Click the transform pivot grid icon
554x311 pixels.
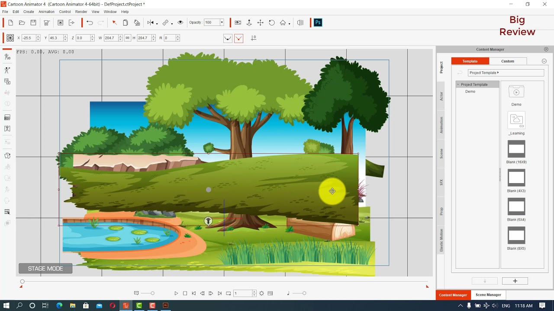tap(10, 38)
